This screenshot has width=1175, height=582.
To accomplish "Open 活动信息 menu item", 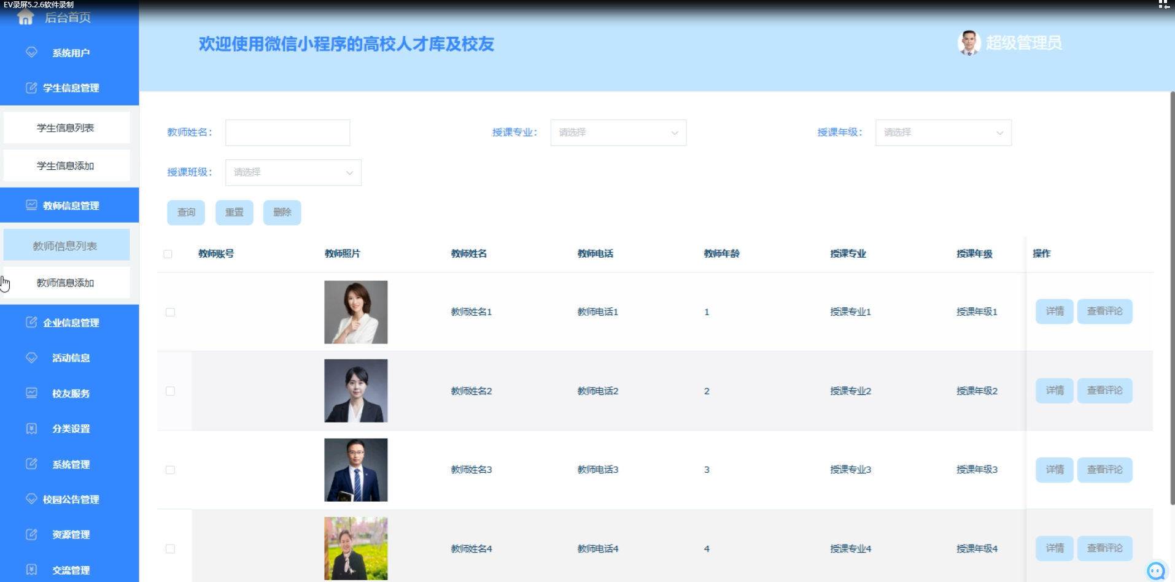I will [69, 358].
